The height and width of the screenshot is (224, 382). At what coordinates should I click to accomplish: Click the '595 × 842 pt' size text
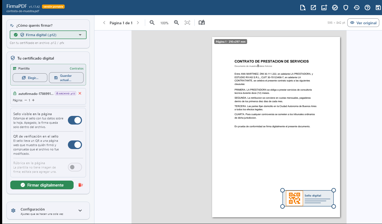click(336, 23)
